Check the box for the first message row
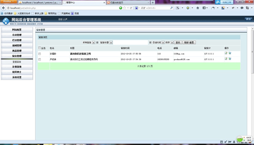The image size is (254, 145). point(39,54)
